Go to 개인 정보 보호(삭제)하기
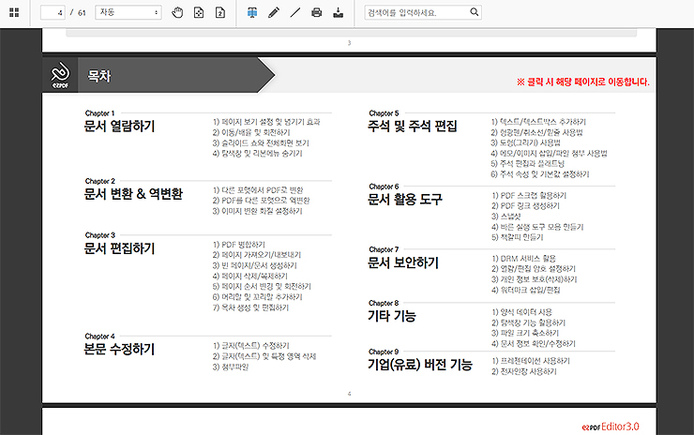 point(535,279)
